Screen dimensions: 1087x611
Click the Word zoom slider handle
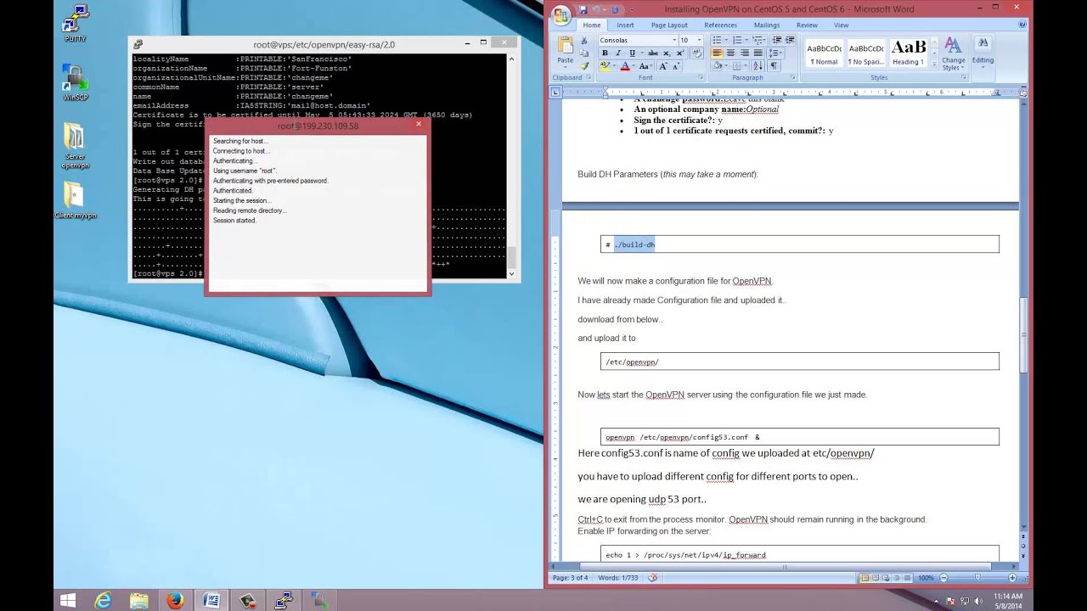(x=977, y=578)
